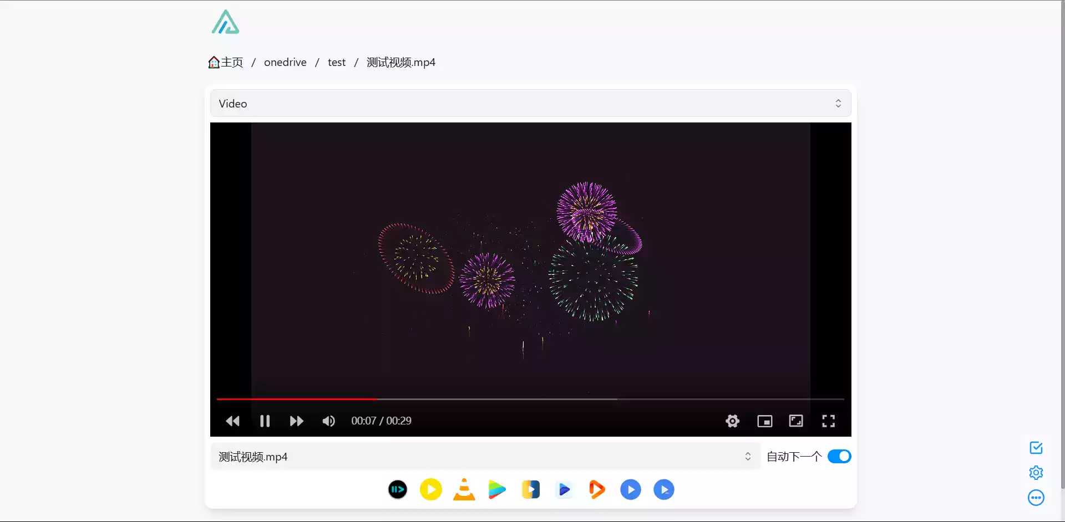Click 测试视频.mp4 breadcrumb item
Image resolution: width=1065 pixels, height=522 pixels.
click(x=400, y=62)
